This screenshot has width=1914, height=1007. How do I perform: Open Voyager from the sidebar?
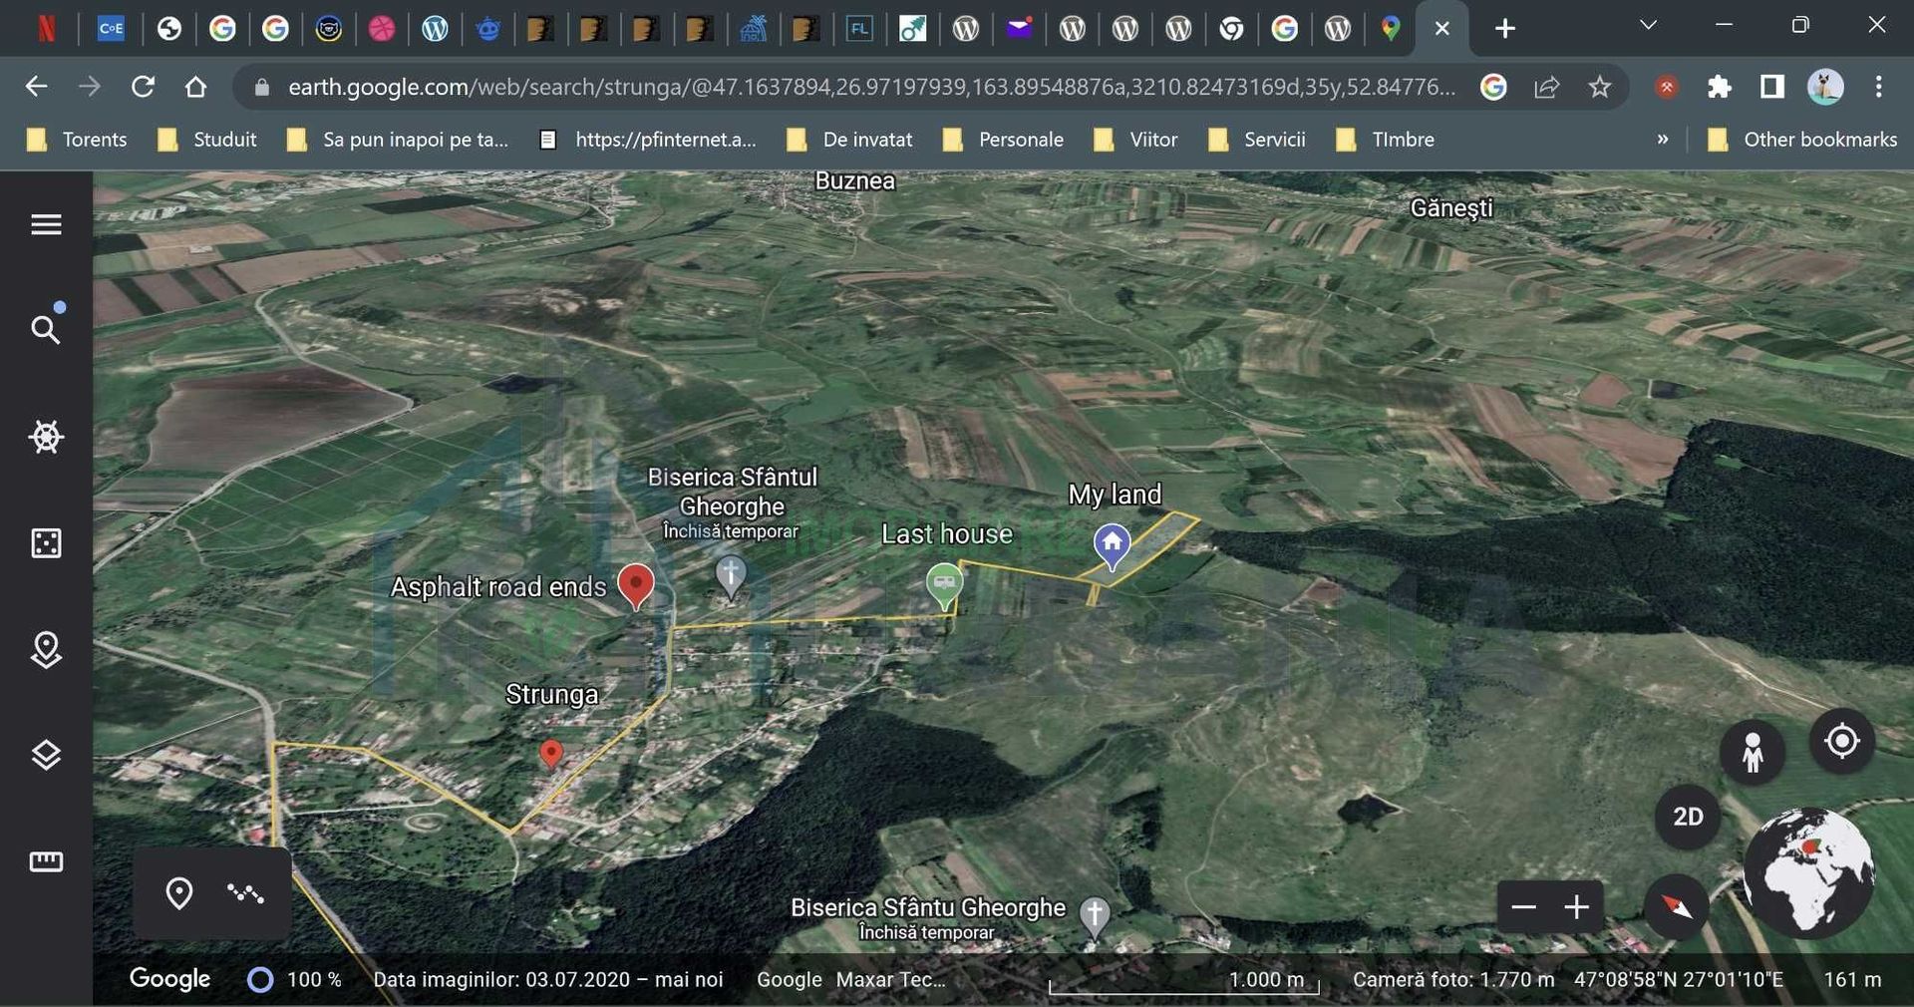point(46,437)
